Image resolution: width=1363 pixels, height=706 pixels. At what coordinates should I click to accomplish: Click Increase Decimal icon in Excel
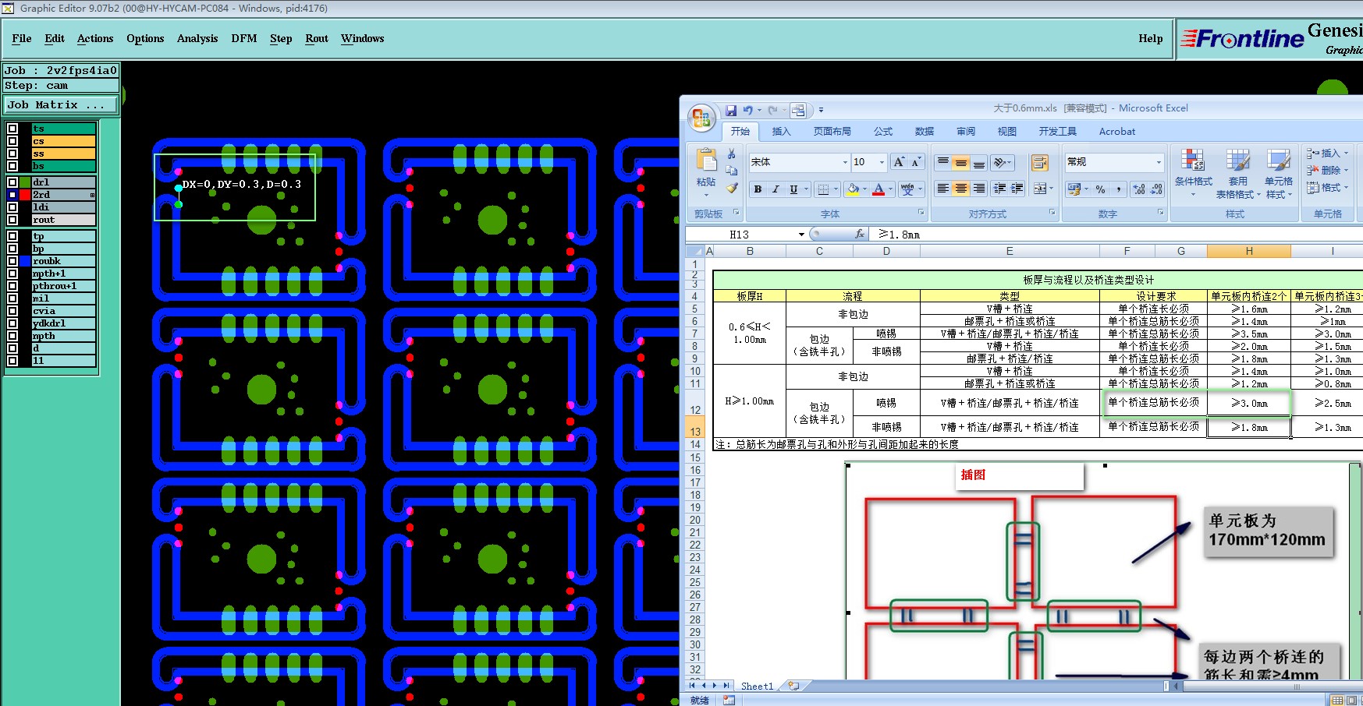click(x=1139, y=189)
